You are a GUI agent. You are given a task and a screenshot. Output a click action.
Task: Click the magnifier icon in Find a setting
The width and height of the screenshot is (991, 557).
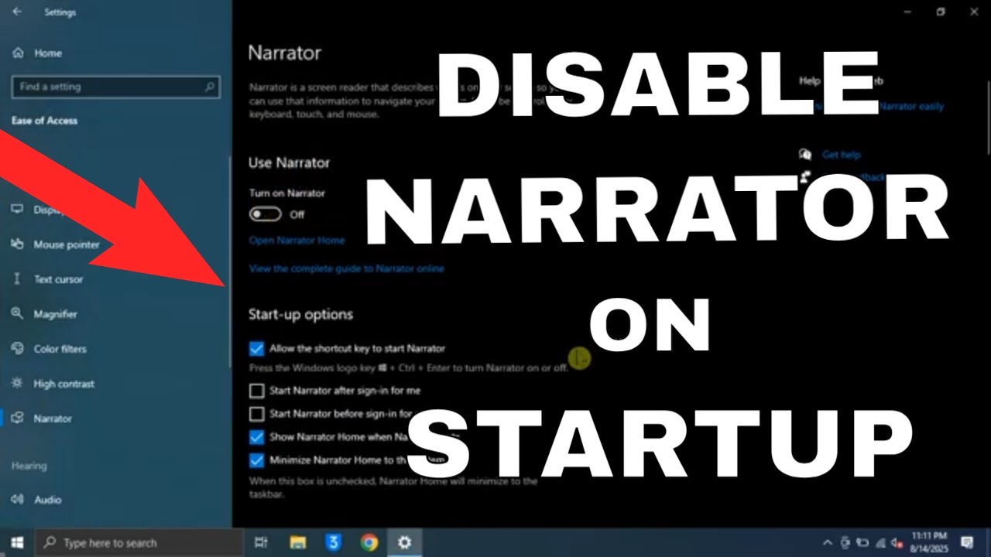coord(209,87)
